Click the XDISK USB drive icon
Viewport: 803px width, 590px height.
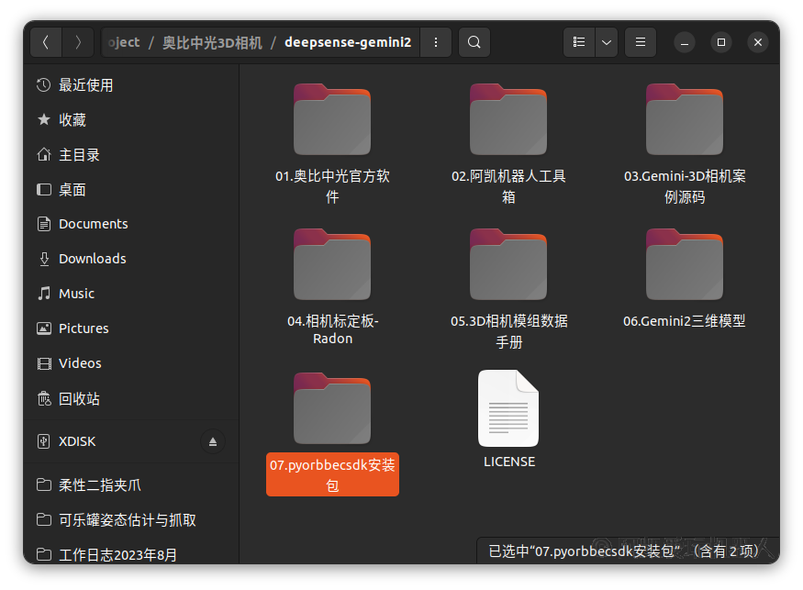(44, 441)
